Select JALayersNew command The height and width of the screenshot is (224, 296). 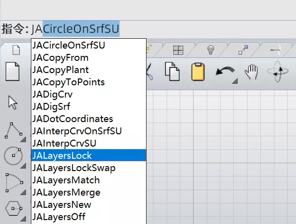89,204
